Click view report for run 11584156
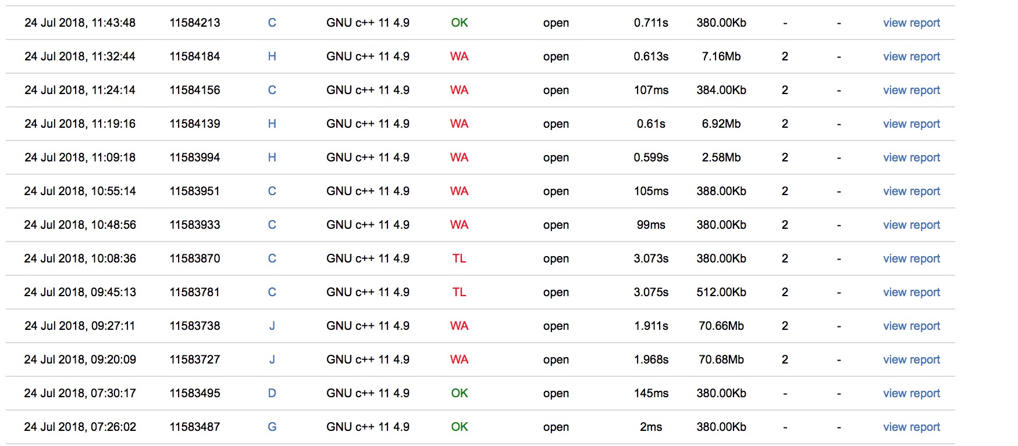 click(911, 90)
